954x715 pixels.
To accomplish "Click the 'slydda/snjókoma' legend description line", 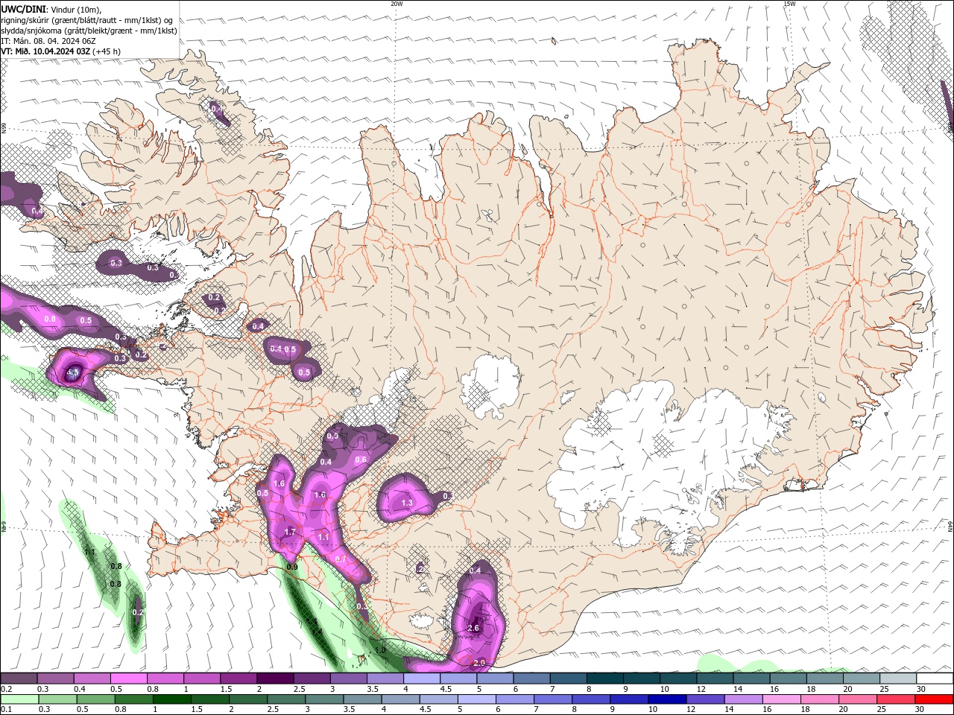I will coord(89,31).
